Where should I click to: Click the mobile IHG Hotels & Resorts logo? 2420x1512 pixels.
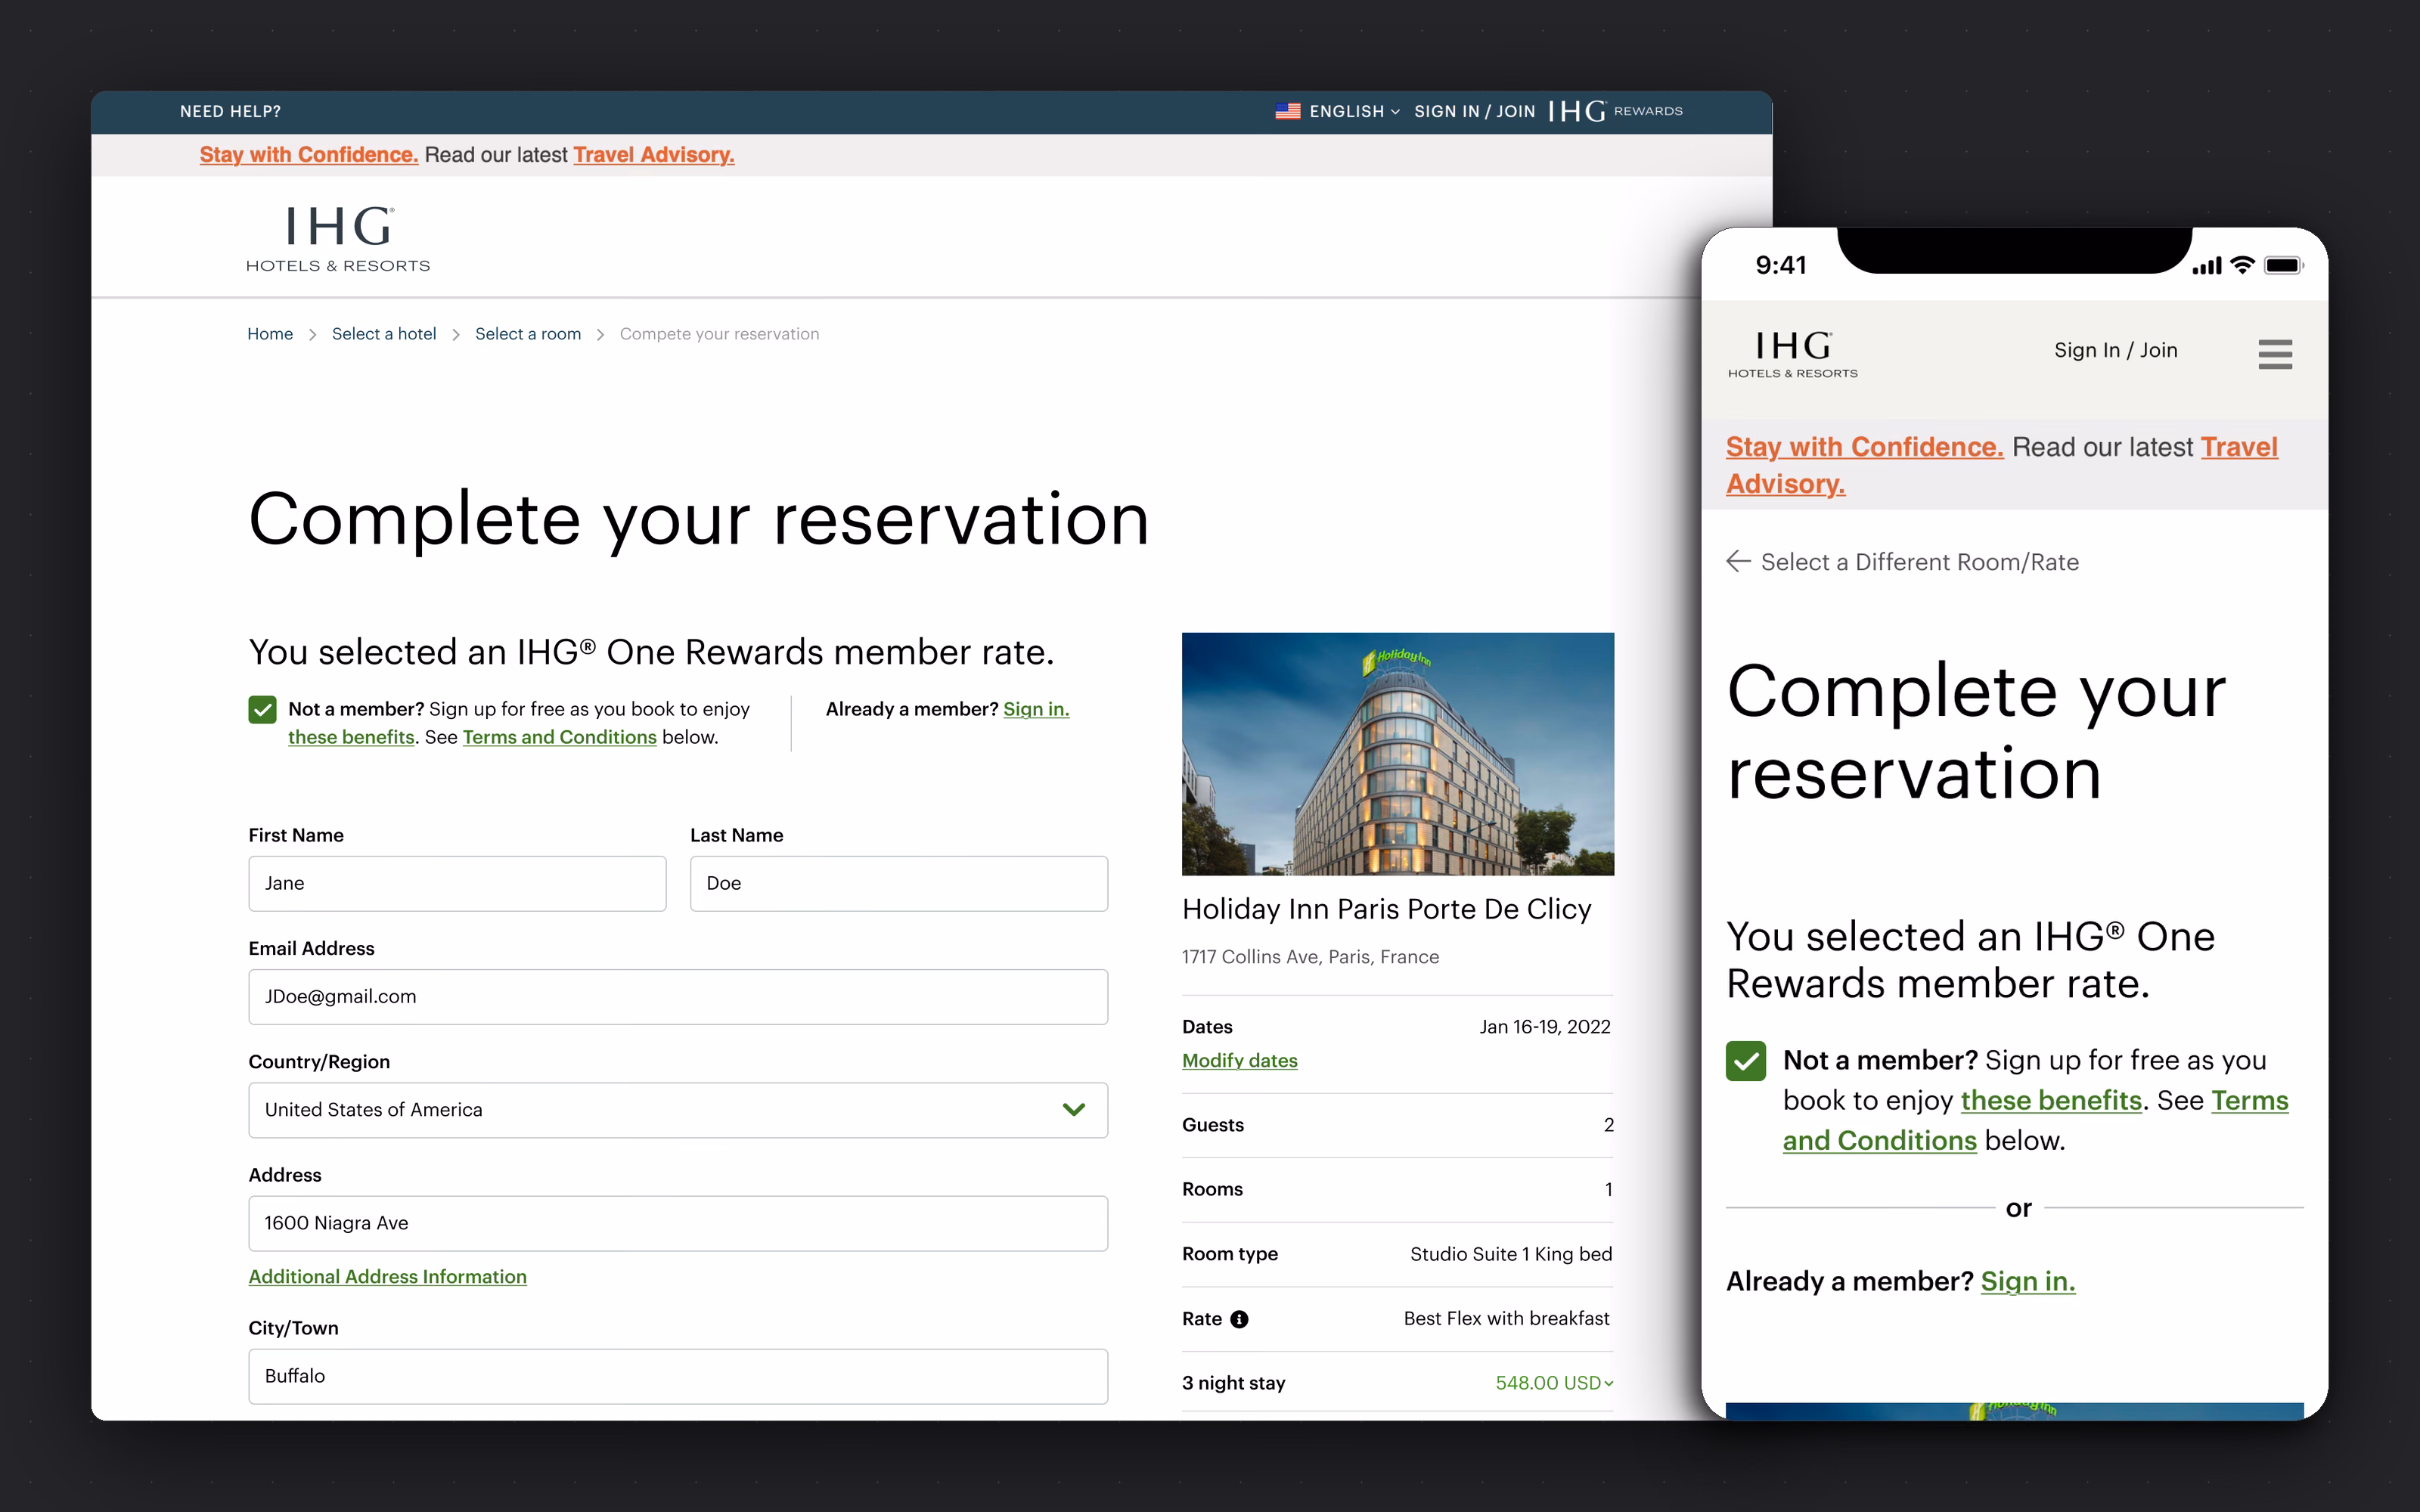click(x=1792, y=355)
